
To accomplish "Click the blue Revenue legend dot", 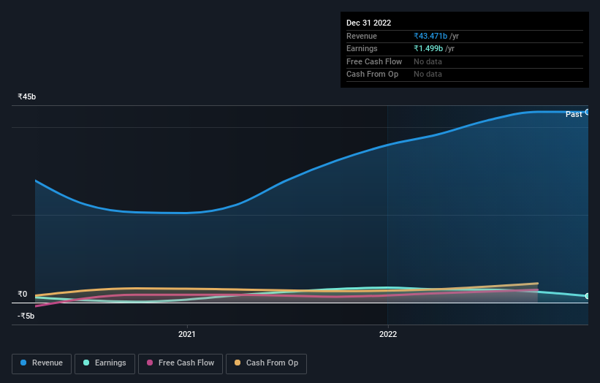I will point(23,363).
